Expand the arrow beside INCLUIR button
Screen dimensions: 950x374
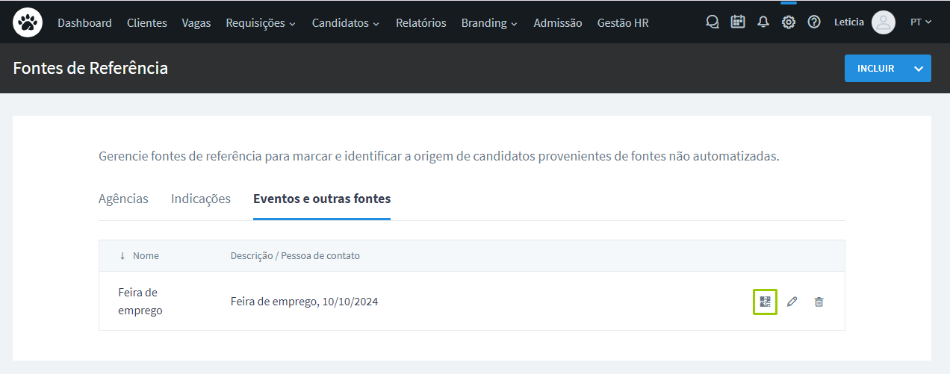(x=919, y=68)
